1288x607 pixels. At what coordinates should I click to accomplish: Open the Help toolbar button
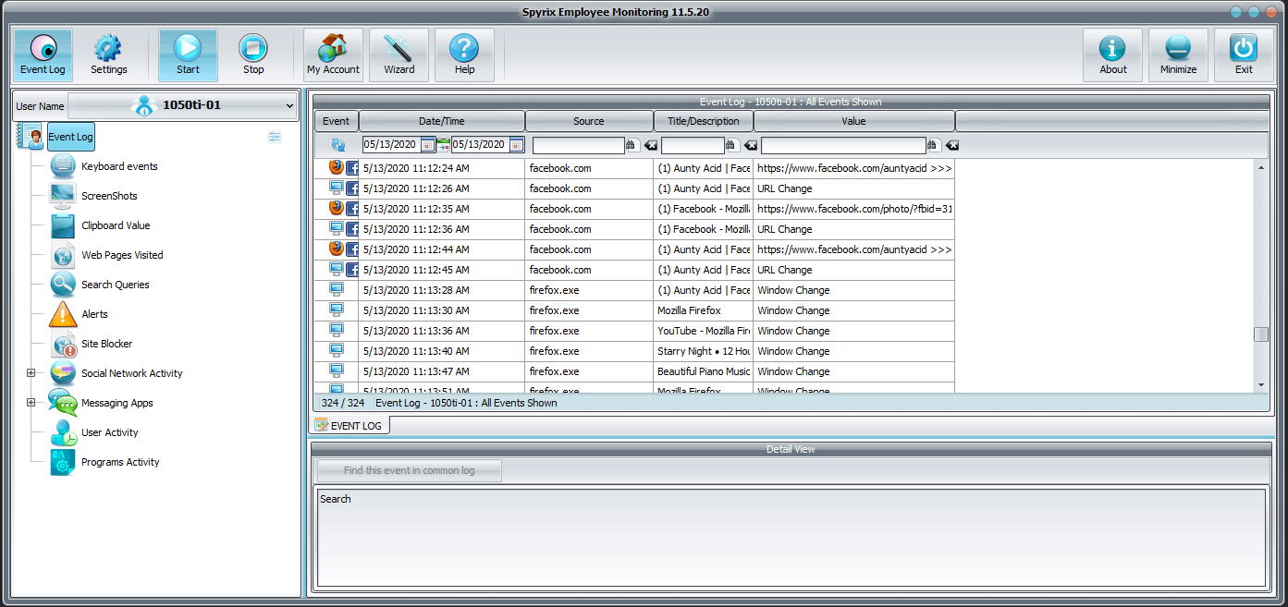464,55
